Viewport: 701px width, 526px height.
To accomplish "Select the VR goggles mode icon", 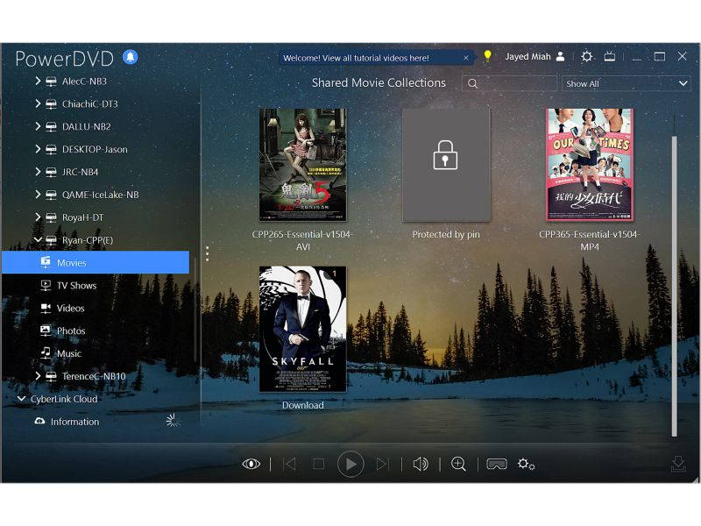I will point(497,464).
